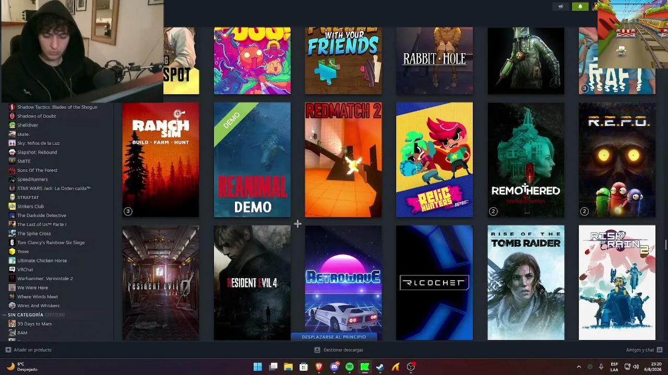Open the Redmatch 2 cover

tap(343, 160)
